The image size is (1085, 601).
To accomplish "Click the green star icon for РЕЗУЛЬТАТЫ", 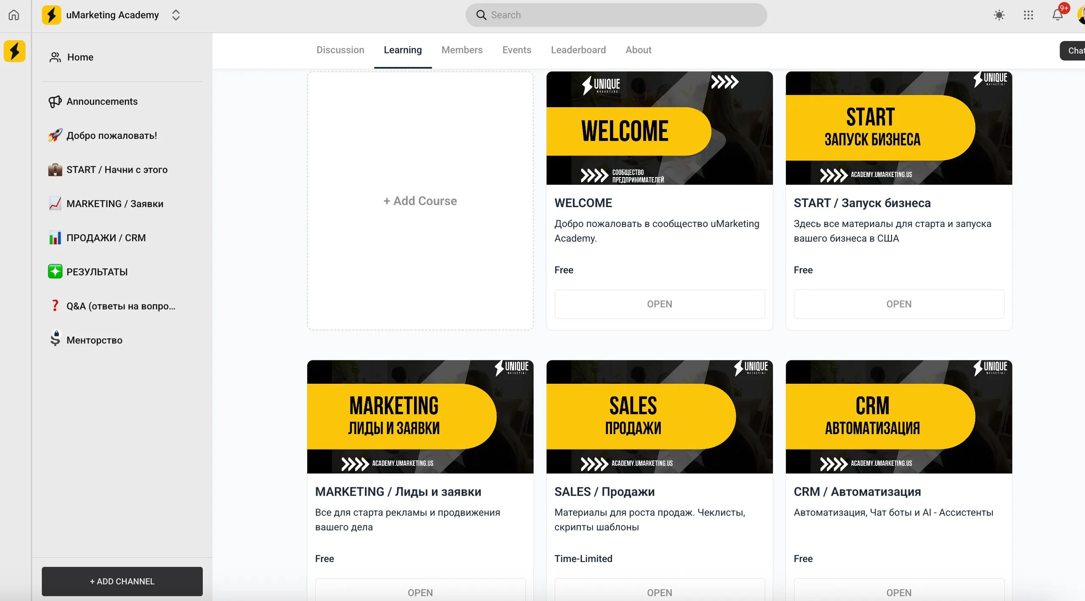I will click(55, 272).
